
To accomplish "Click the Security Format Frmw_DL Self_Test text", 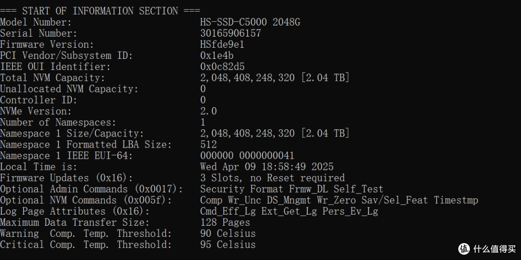I will 292,189.
